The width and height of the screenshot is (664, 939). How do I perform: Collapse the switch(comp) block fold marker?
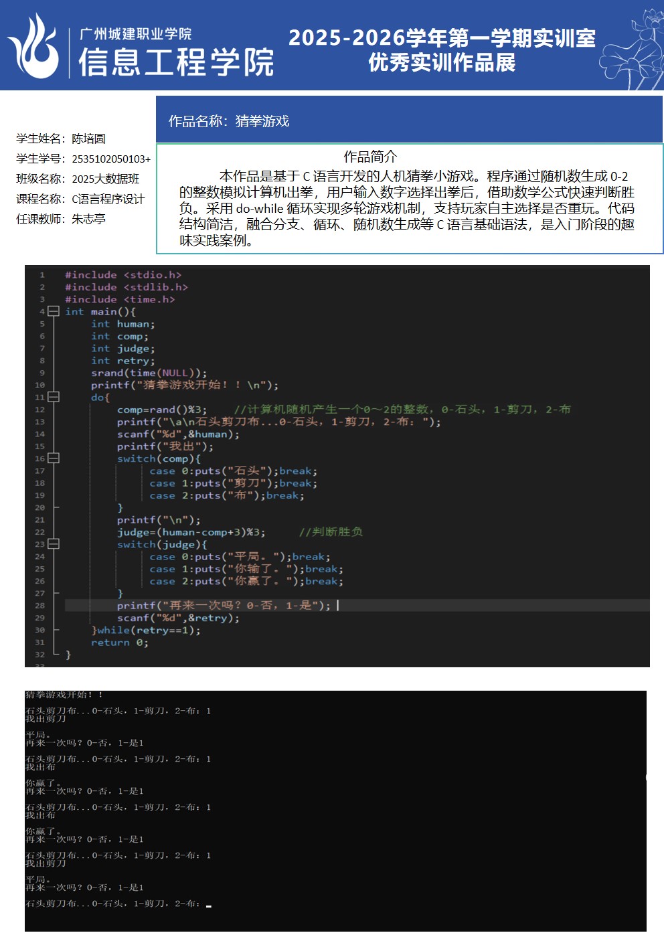tap(54, 458)
